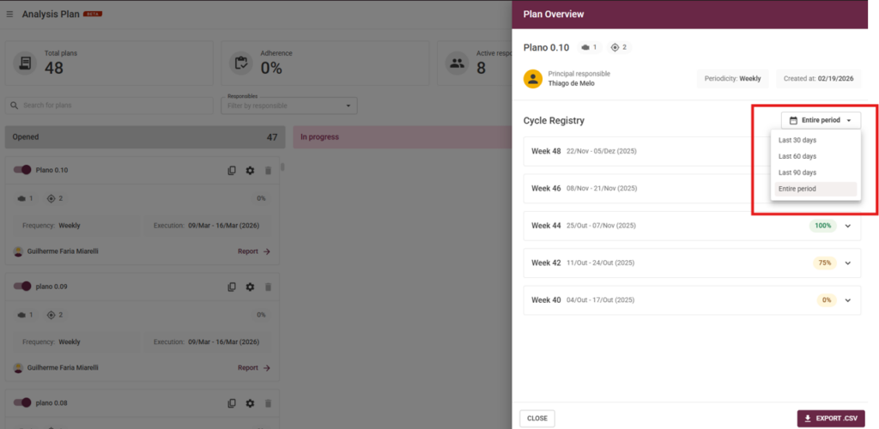Image resolution: width=879 pixels, height=429 pixels.
Task: Click the copy icon for plano 0.08
Action: click(232, 403)
